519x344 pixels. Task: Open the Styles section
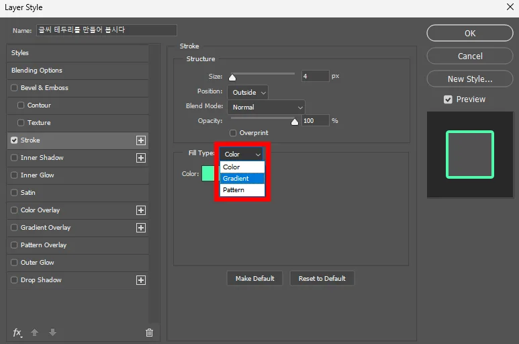pos(78,53)
